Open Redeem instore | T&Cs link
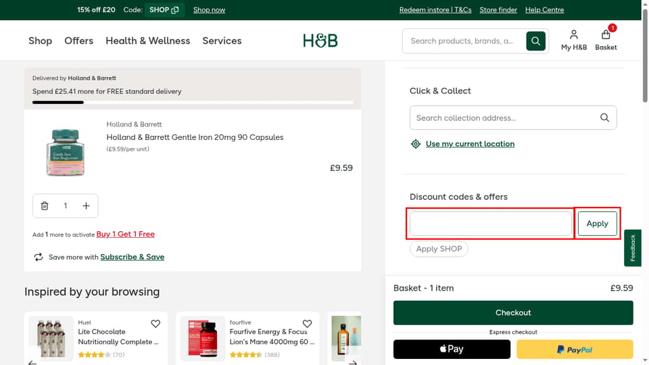 [435, 9]
